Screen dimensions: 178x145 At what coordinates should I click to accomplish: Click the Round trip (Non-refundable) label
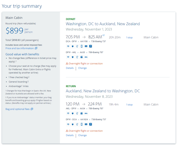click(x=20, y=24)
